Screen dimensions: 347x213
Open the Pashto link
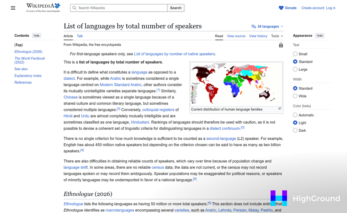[267, 210]
